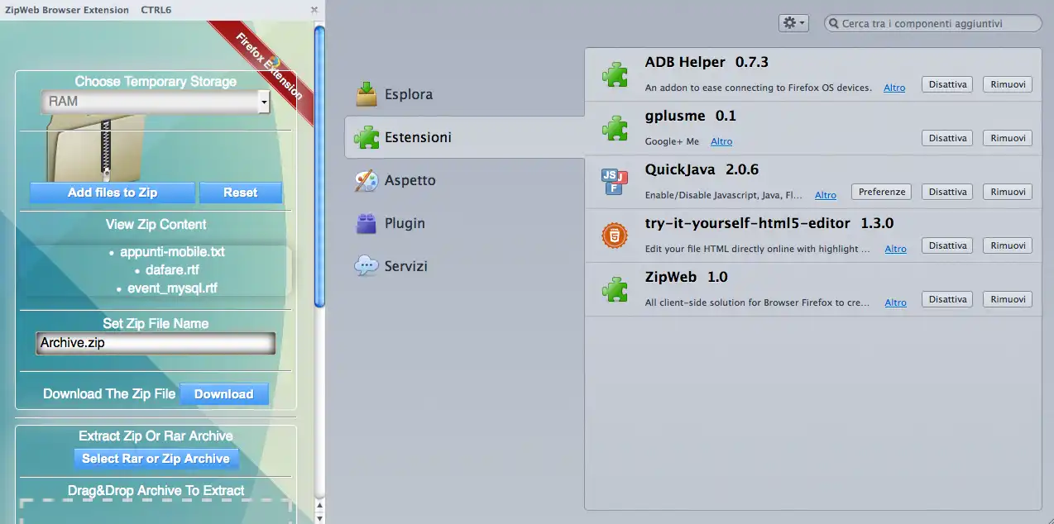Select appunti-mobile.txt in zip content
Screen dimensions: 1054x524
point(172,251)
